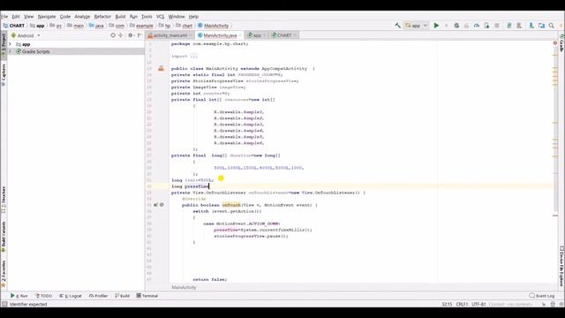Click the MainActivity breadcrumb below the editor

coord(184,287)
